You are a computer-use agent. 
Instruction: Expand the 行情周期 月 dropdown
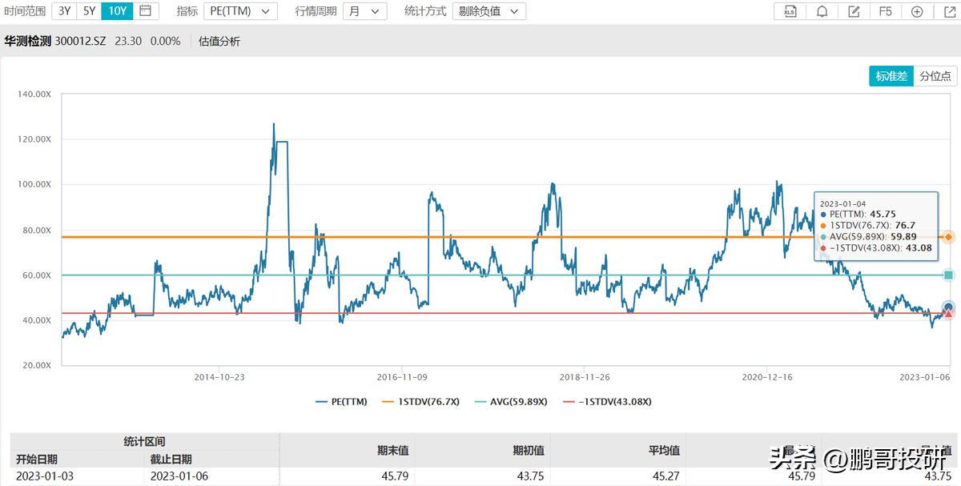[364, 11]
